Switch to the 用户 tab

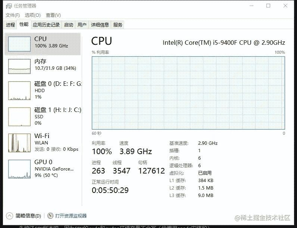pyautogui.click(x=82, y=25)
